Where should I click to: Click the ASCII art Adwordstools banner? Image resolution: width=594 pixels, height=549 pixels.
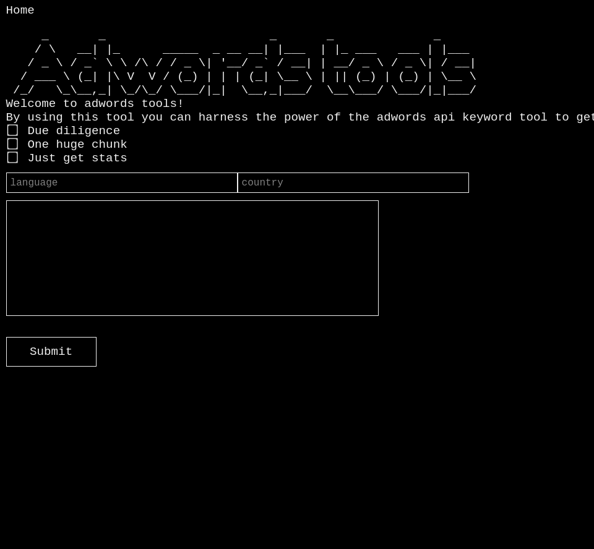click(244, 64)
